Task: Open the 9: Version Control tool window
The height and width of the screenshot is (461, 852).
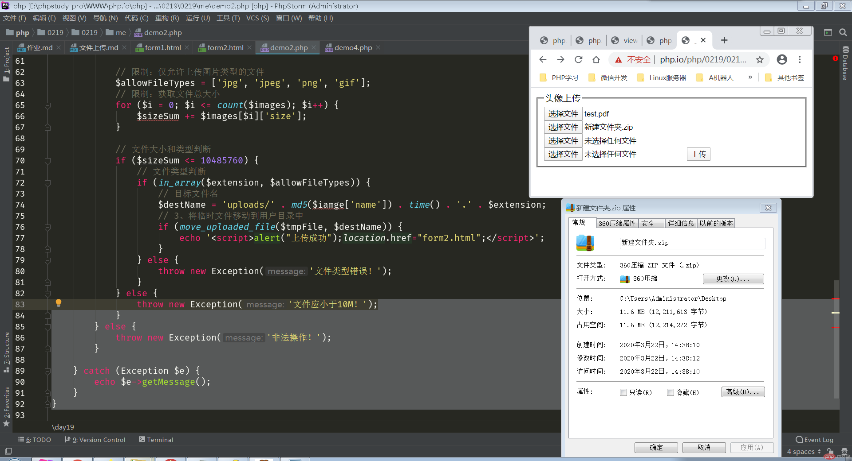Action: click(95, 440)
